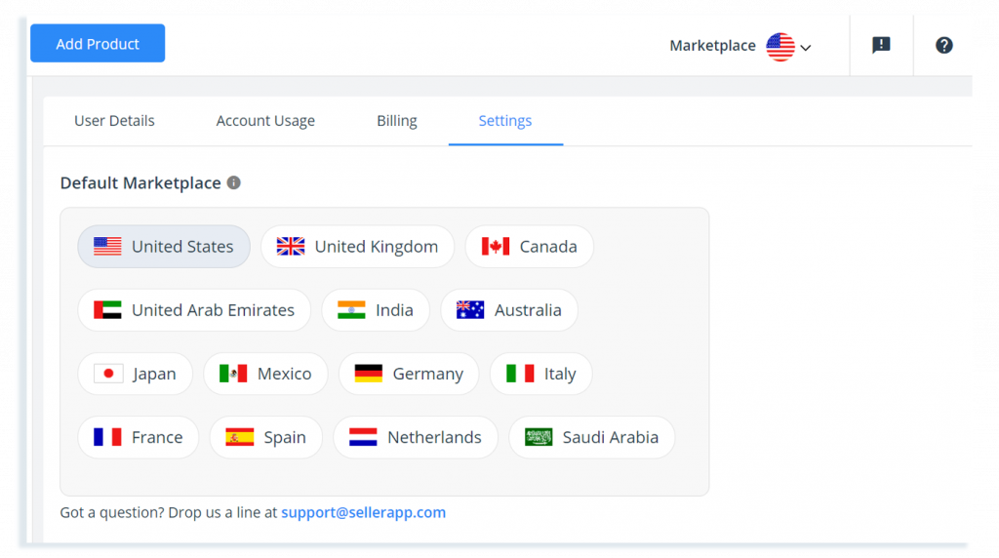Viewport: 999px width, 558px height.
Task: Click the Default Marketplace info icon
Action: tap(234, 182)
